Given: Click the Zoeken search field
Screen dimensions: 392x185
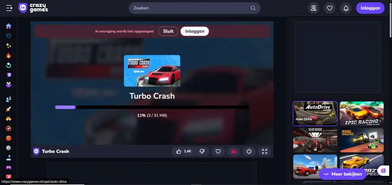Looking at the screenshot, I should [x=194, y=8].
